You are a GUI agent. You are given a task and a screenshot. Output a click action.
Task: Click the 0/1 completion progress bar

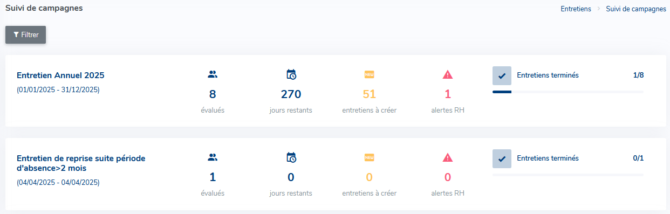(568, 175)
